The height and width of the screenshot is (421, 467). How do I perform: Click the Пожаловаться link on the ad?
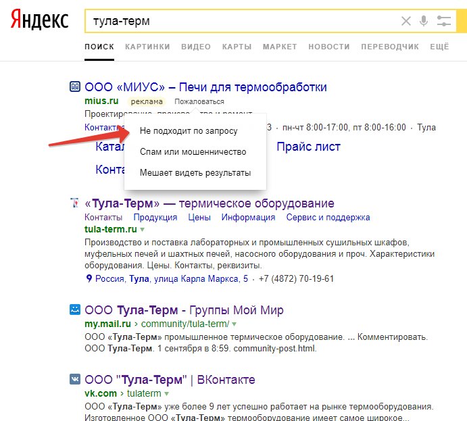point(199,101)
